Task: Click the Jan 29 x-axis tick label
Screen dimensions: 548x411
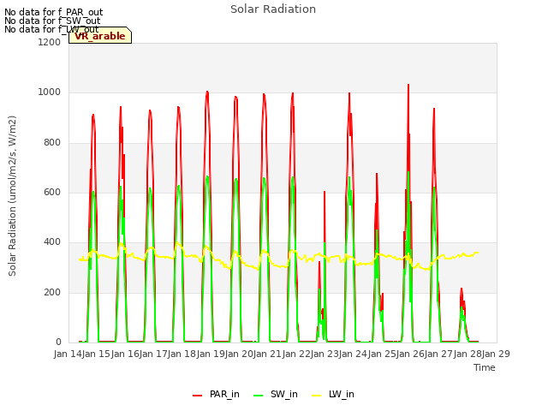Action: (496, 354)
